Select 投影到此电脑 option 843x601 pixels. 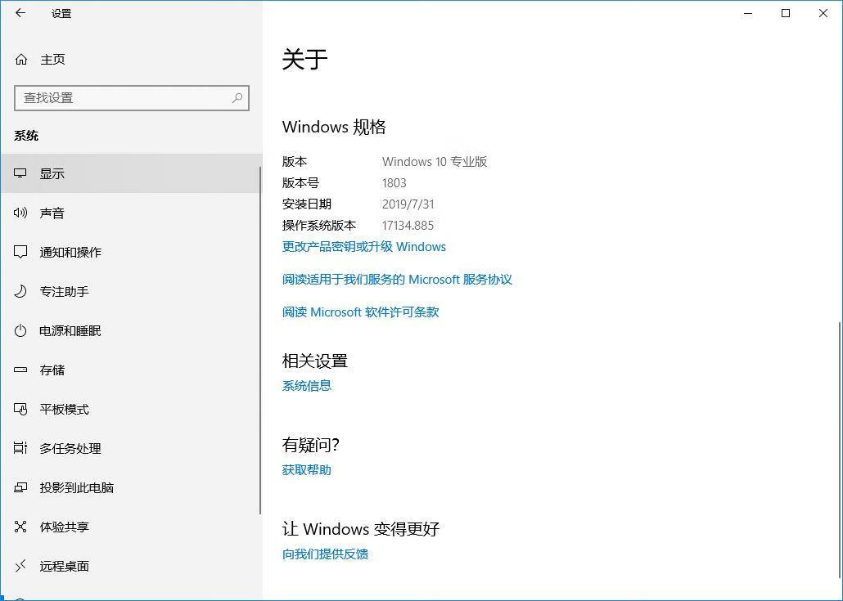(x=131, y=487)
